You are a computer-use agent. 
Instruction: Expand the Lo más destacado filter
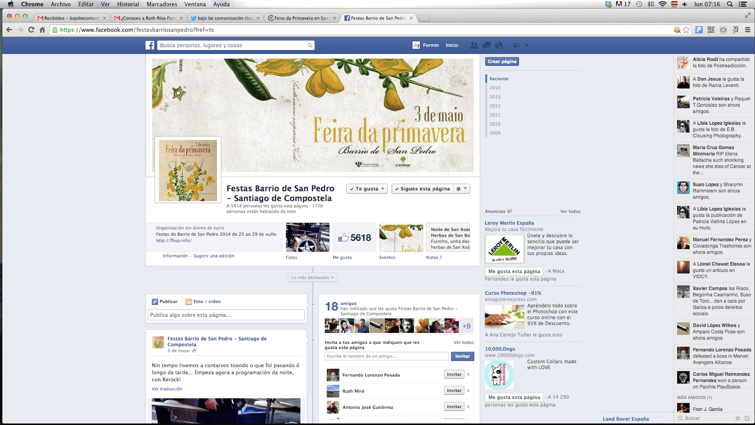312,278
